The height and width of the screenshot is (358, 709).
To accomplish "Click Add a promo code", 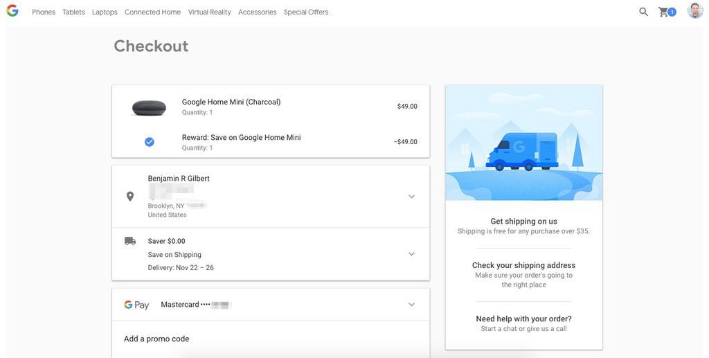I will [x=156, y=339].
